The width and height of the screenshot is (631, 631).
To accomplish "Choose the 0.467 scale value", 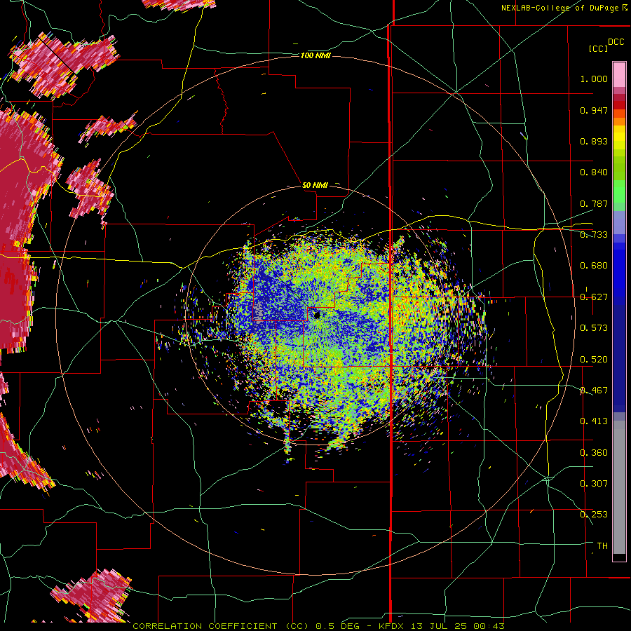I will (x=594, y=391).
